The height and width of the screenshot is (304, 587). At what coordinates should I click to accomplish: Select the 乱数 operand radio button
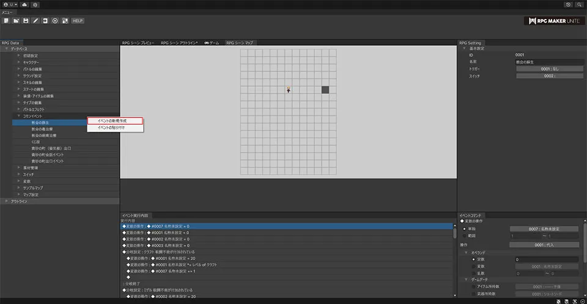(x=473, y=273)
